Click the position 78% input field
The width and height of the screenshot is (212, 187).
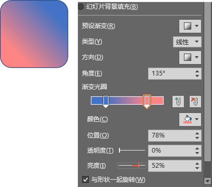tap(171, 135)
